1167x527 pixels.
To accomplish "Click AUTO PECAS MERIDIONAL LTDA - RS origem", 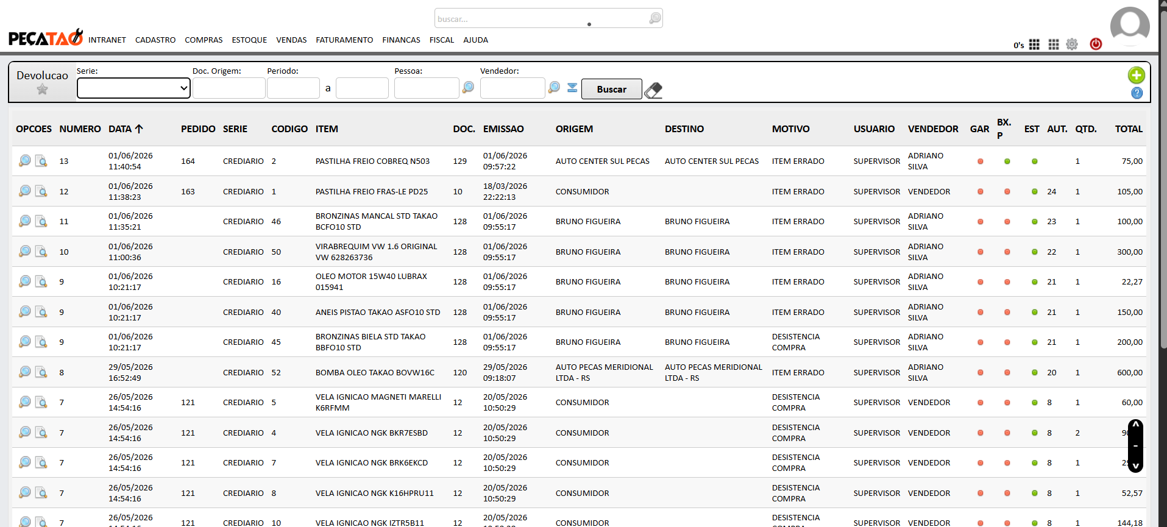I will click(x=604, y=372).
